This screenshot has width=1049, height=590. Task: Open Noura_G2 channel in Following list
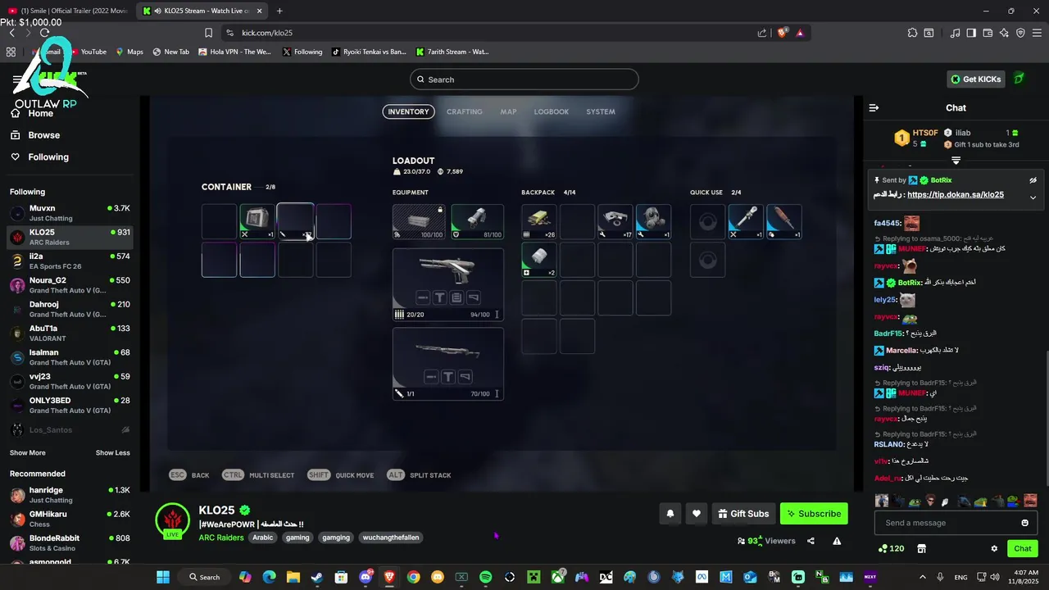(70, 285)
